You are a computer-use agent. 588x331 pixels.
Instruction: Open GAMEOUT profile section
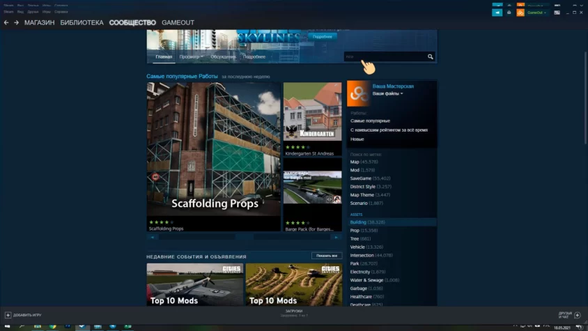tap(178, 22)
